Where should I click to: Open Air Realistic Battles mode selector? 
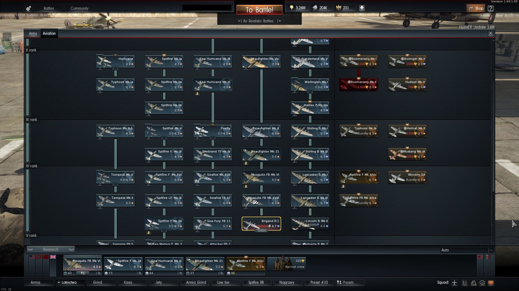[x=259, y=21]
